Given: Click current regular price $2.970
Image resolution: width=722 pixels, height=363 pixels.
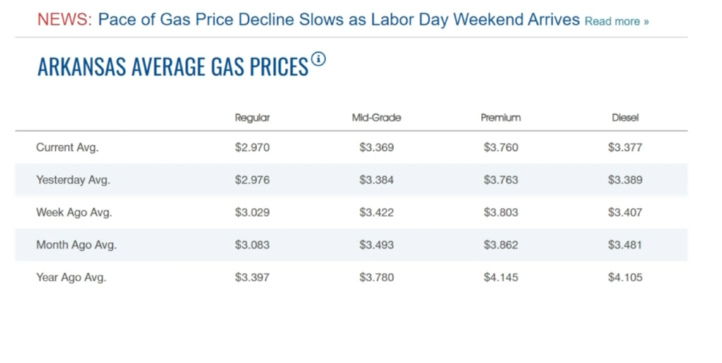Looking at the screenshot, I should 252,147.
